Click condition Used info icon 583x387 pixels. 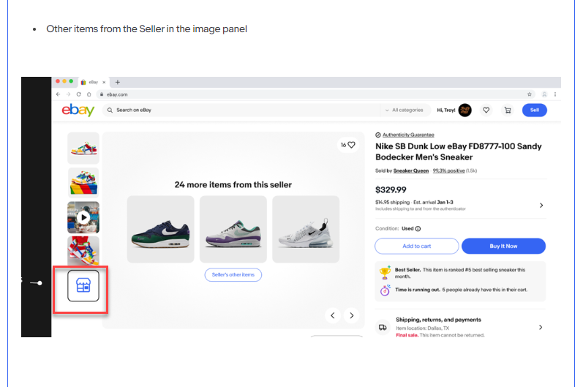418,229
